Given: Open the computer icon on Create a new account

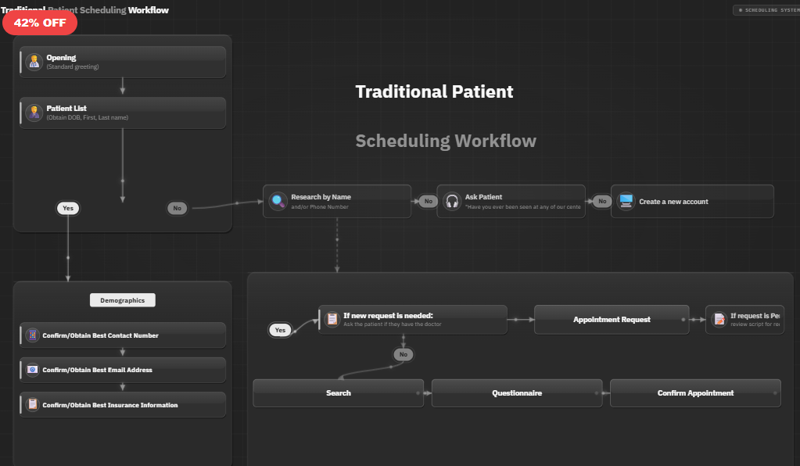Looking at the screenshot, I should tap(626, 201).
